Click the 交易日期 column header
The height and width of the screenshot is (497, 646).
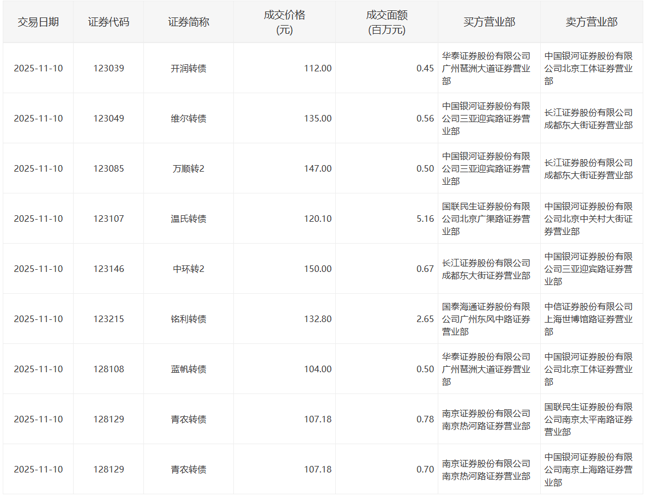tap(38, 22)
